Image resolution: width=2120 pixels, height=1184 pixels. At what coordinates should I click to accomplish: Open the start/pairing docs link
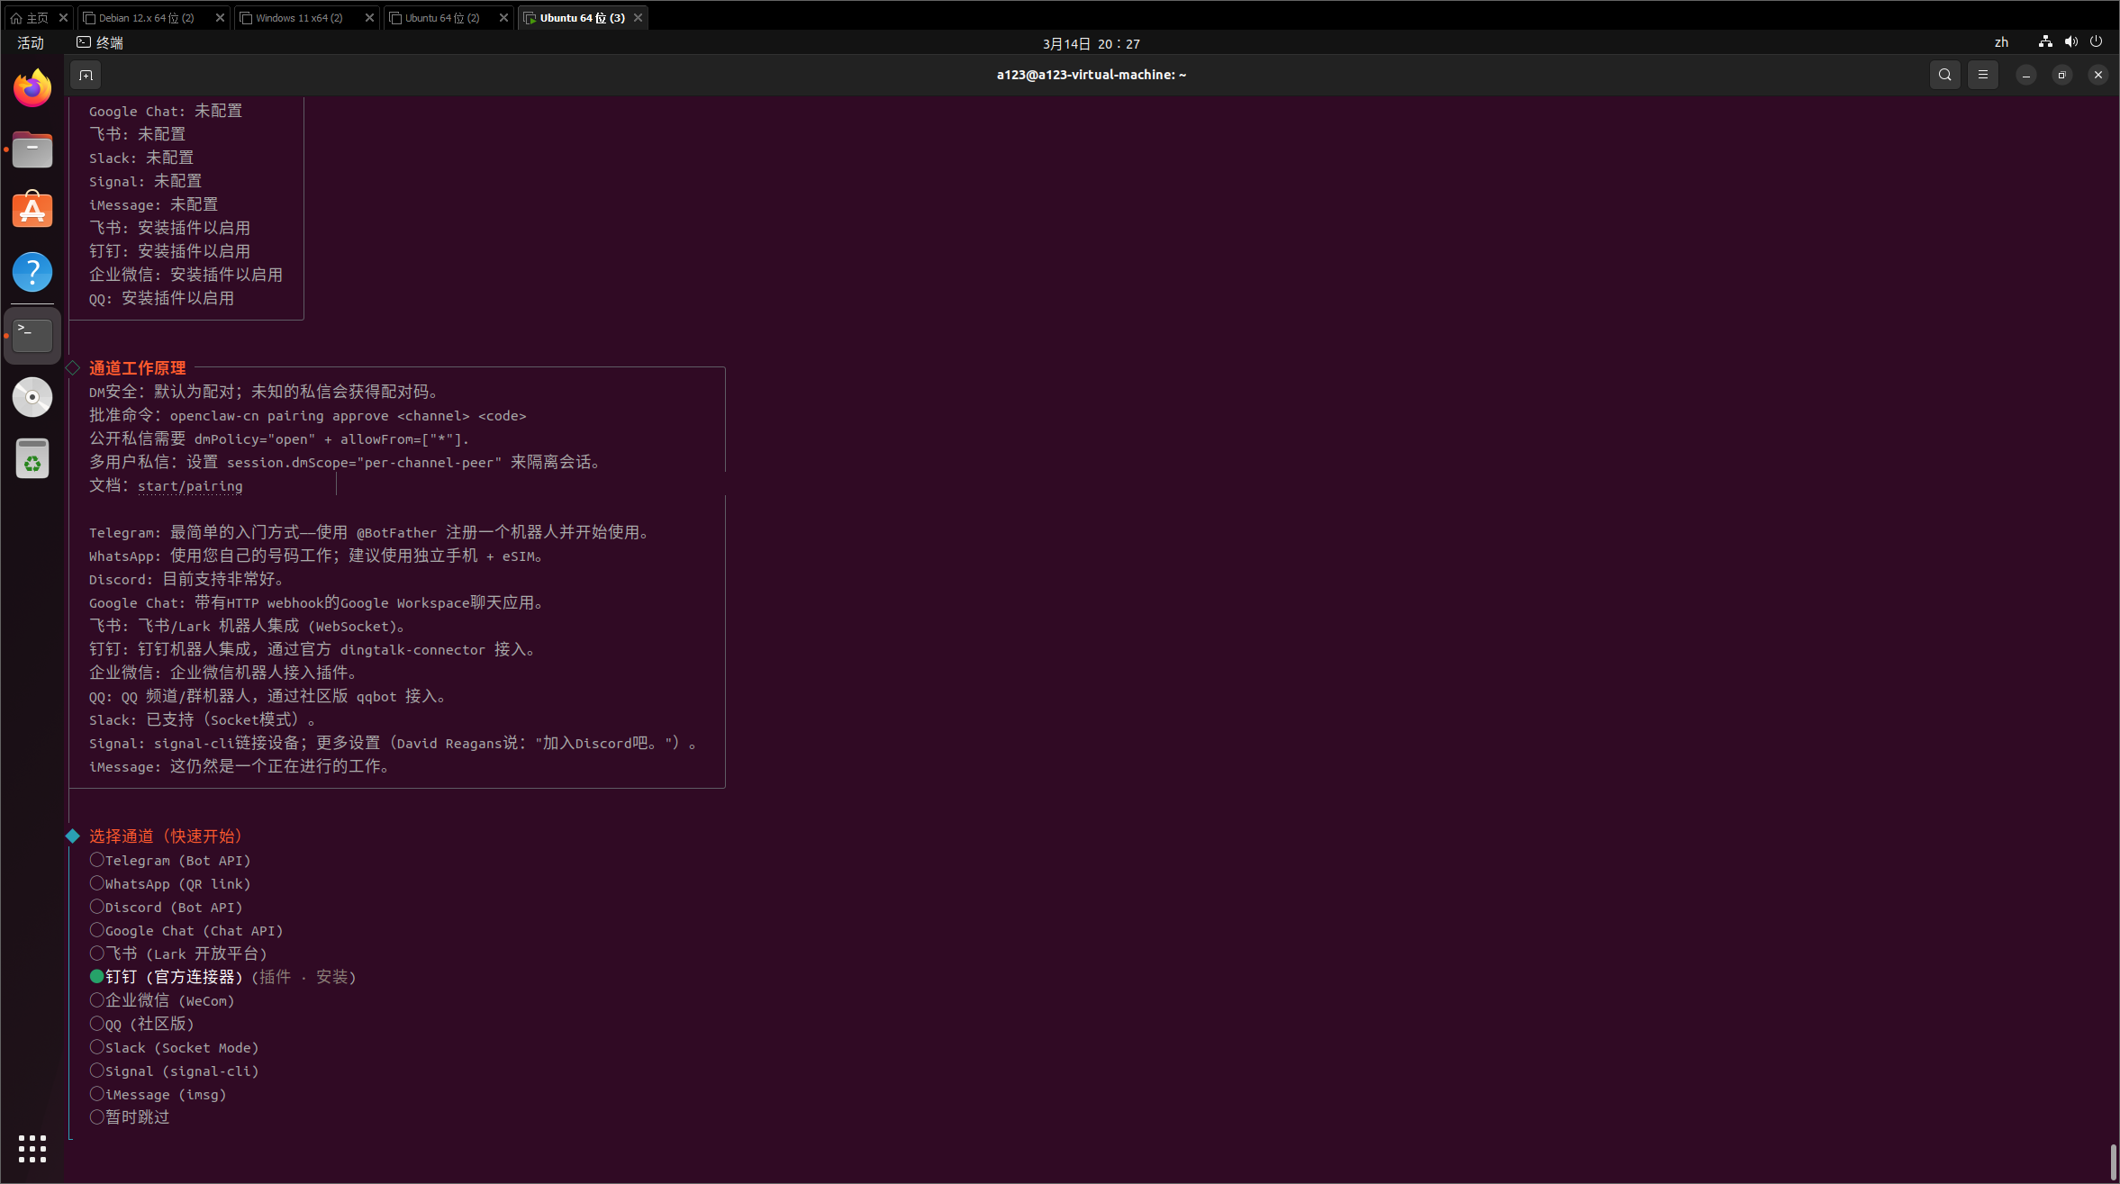[x=190, y=486]
